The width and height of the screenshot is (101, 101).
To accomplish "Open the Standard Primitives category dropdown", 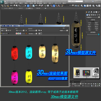I will tap(93, 17).
